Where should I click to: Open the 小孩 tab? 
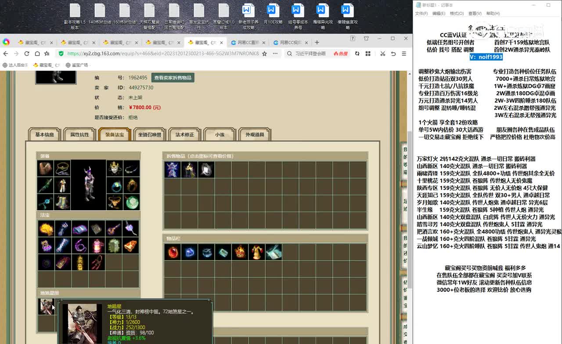coord(220,135)
